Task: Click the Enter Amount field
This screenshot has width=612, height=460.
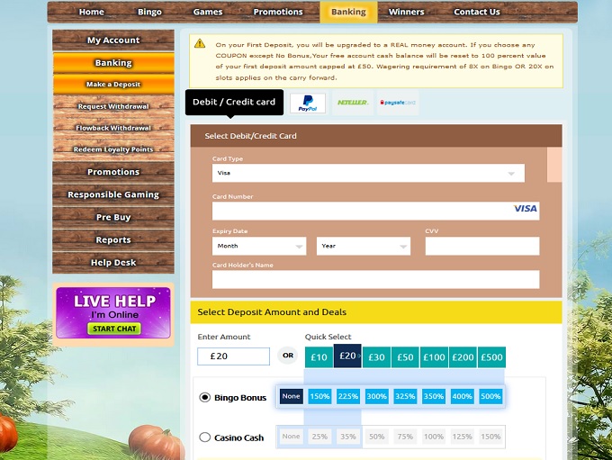Action: coord(233,356)
